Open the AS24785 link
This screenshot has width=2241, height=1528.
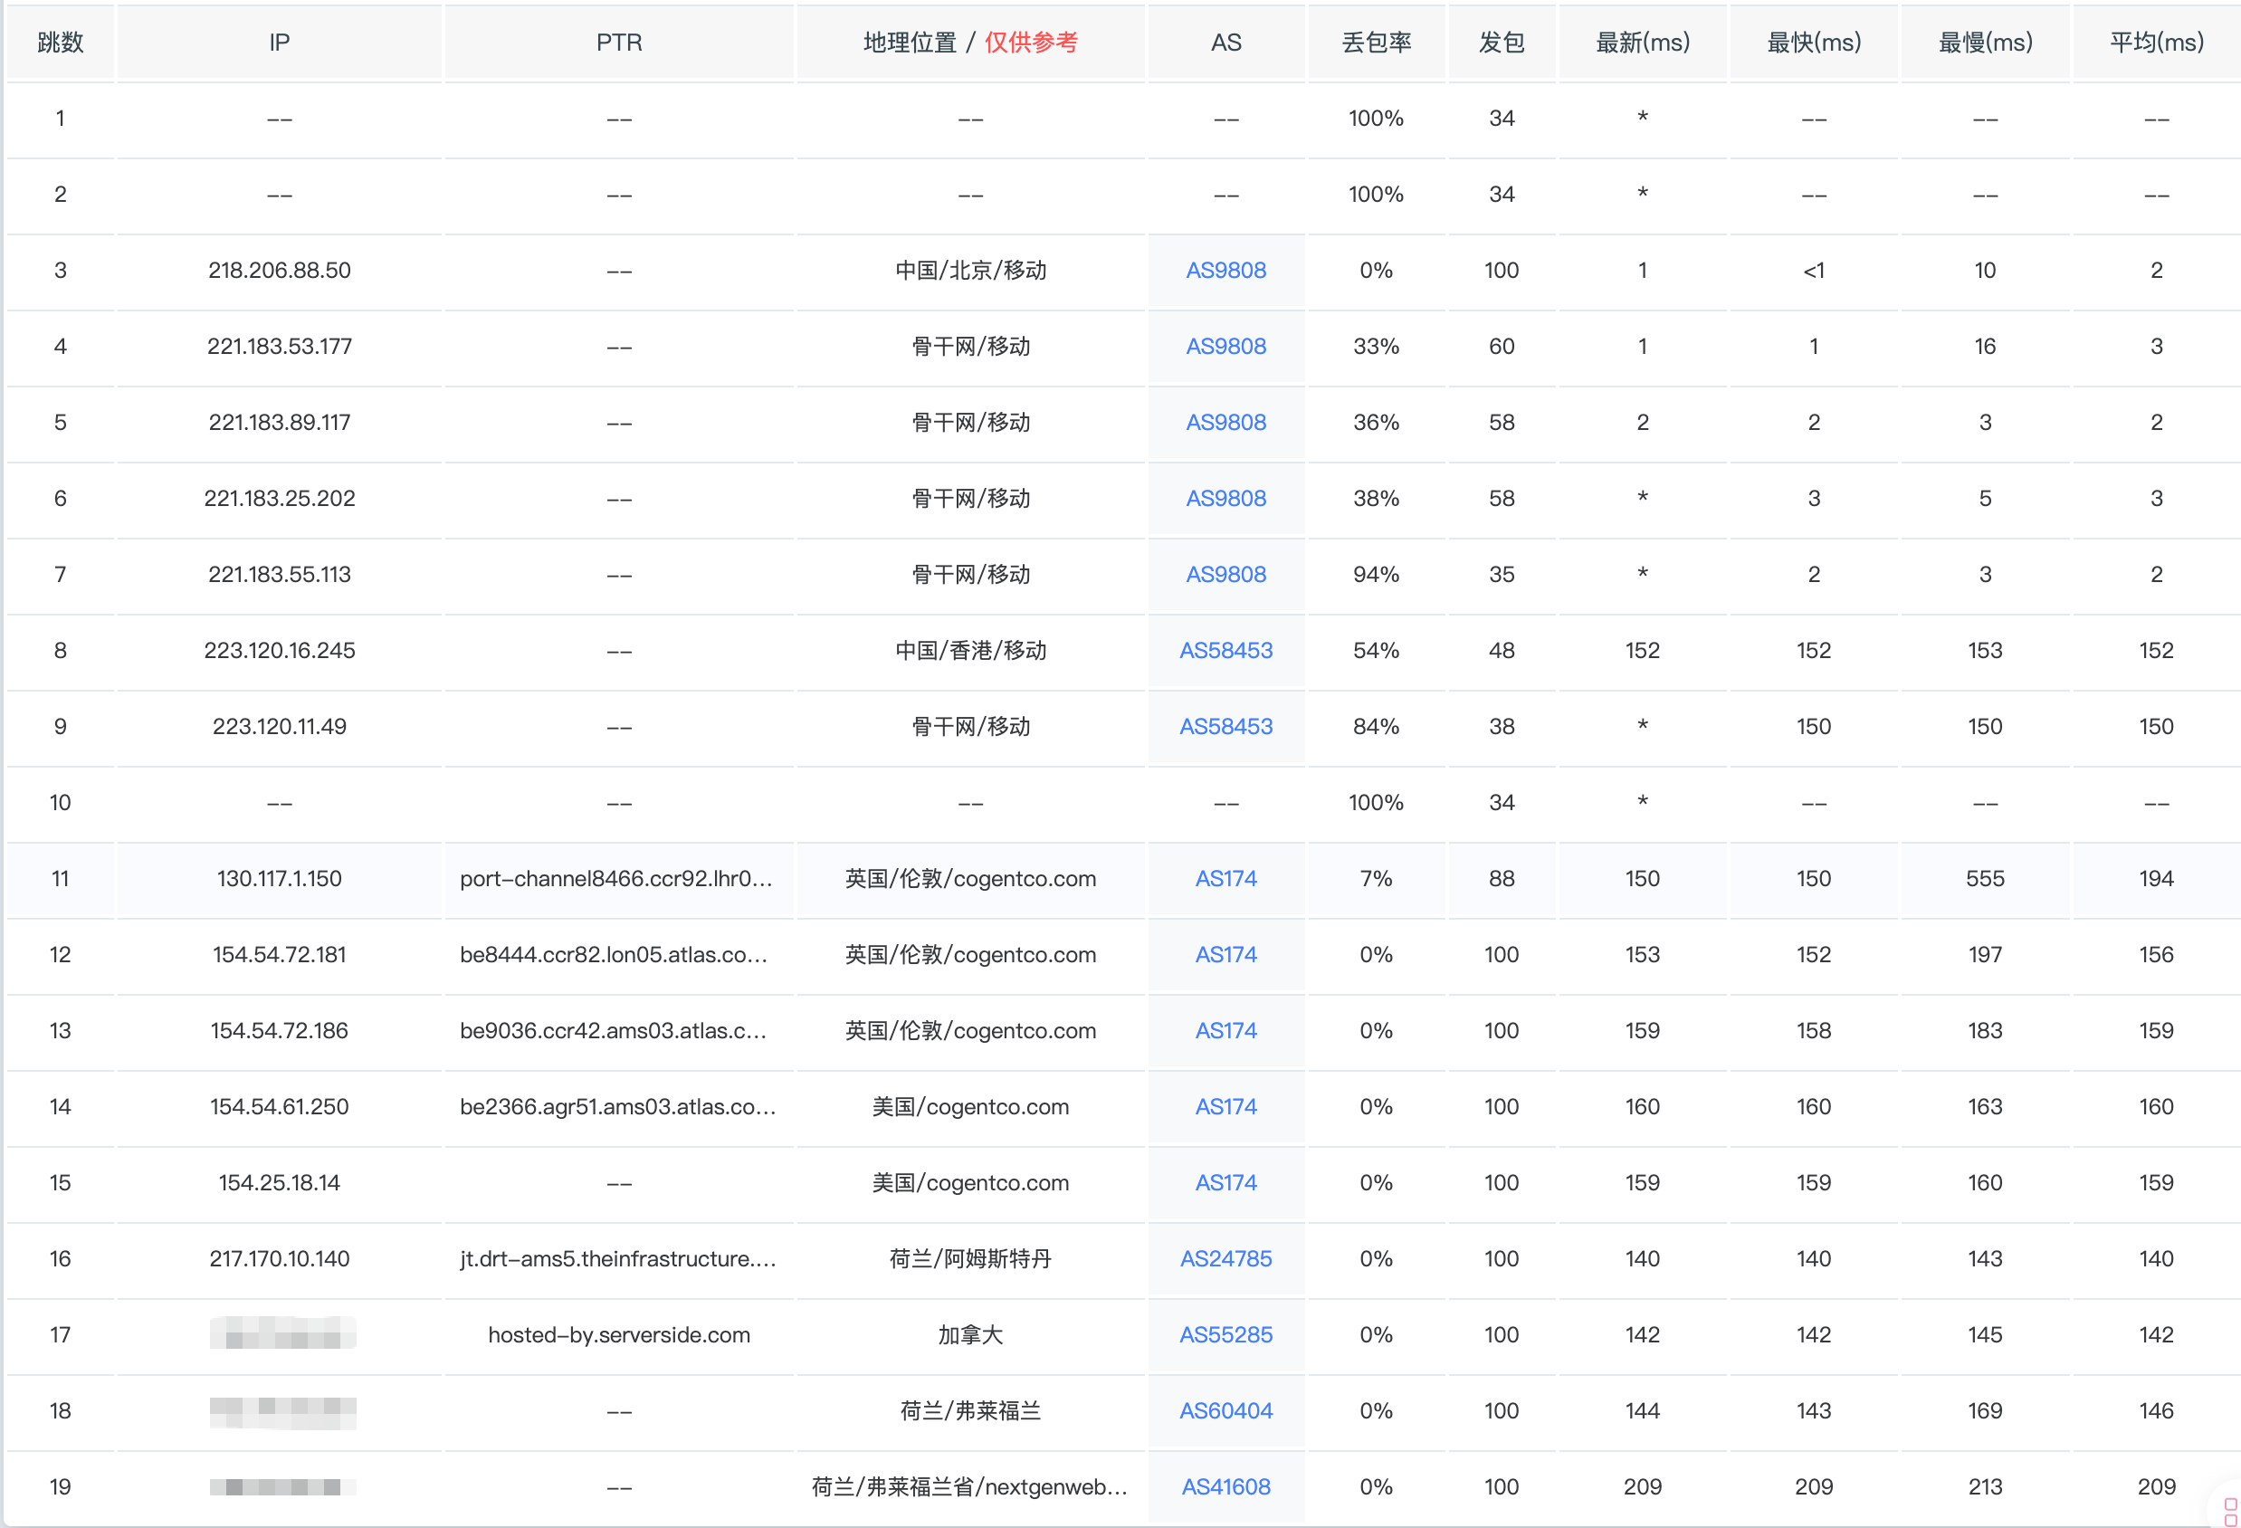click(1225, 1259)
